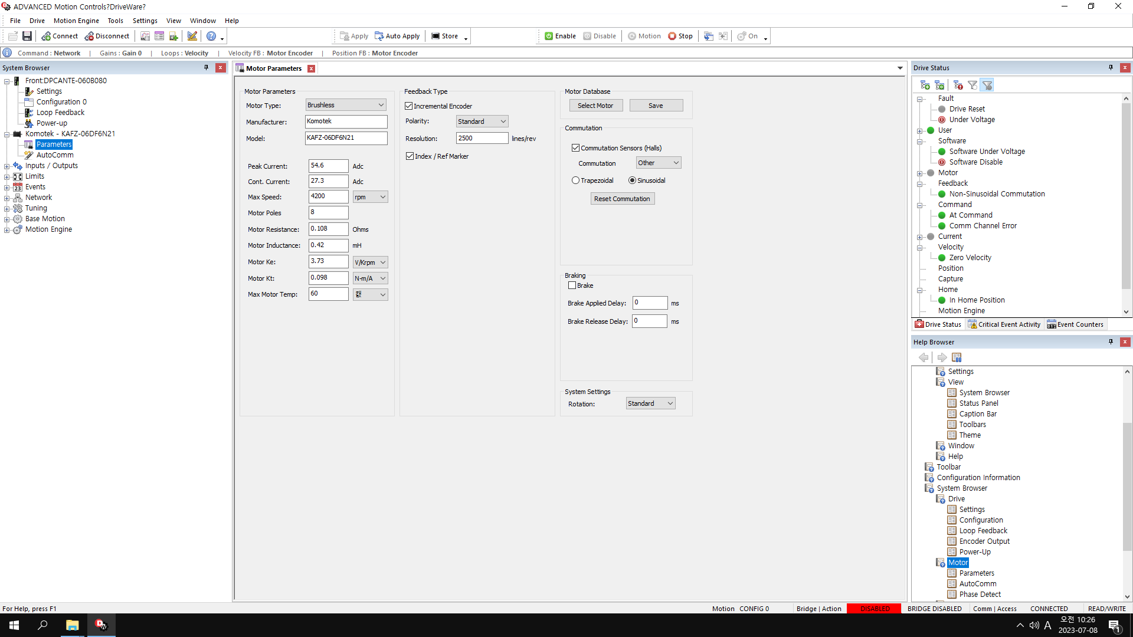Screen dimensions: 1133x637
Task: Enable the Brake checkbox
Action: click(x=572, y=285)
